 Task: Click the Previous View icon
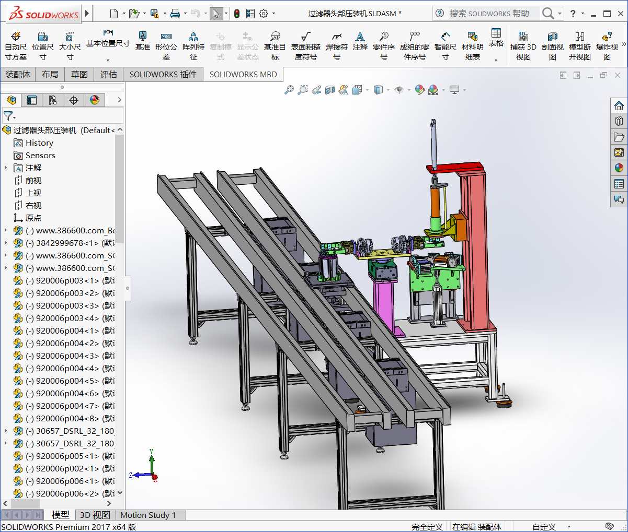pyautogui.click(x=316, y=90)
